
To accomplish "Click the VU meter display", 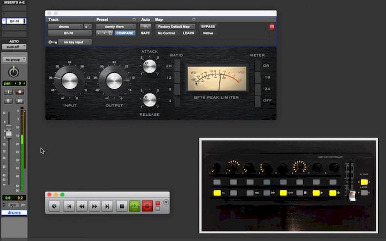I will tap(217, 78).
